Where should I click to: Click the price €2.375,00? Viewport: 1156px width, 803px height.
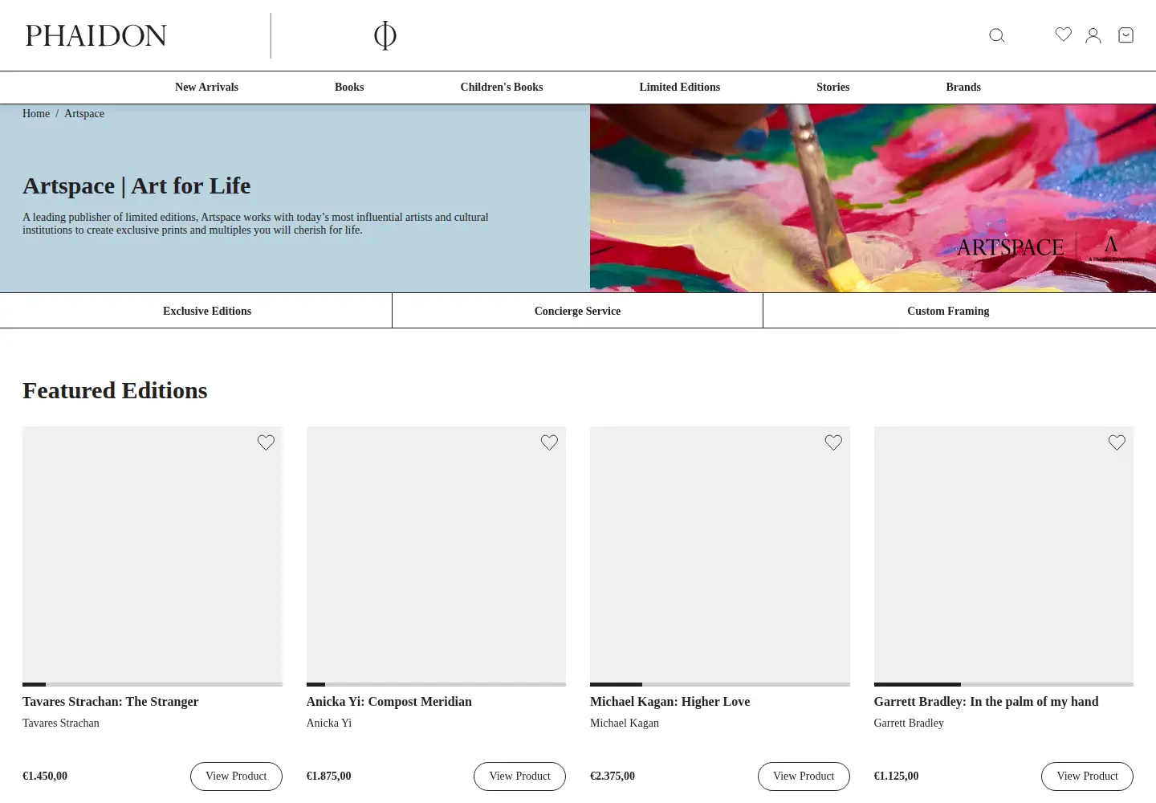[x=613, y=776]
